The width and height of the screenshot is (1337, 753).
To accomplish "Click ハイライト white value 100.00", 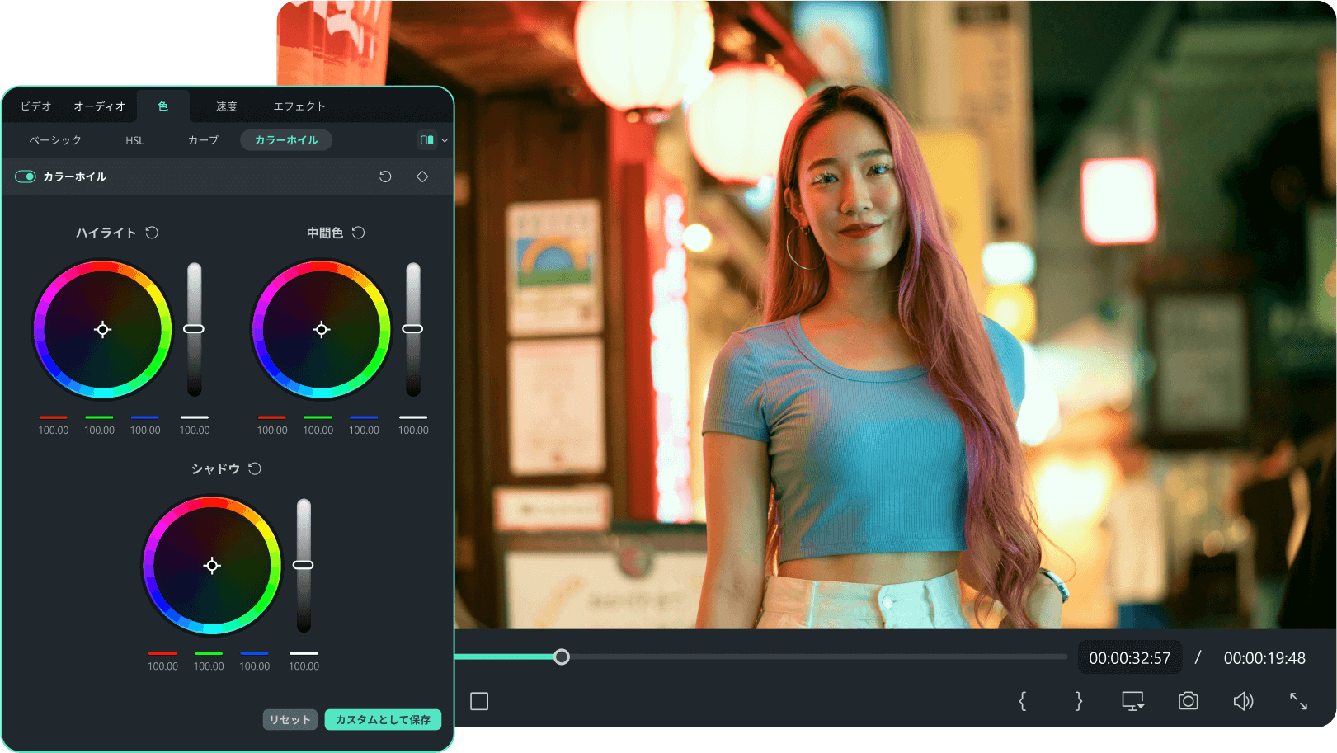I will point(195,431).
